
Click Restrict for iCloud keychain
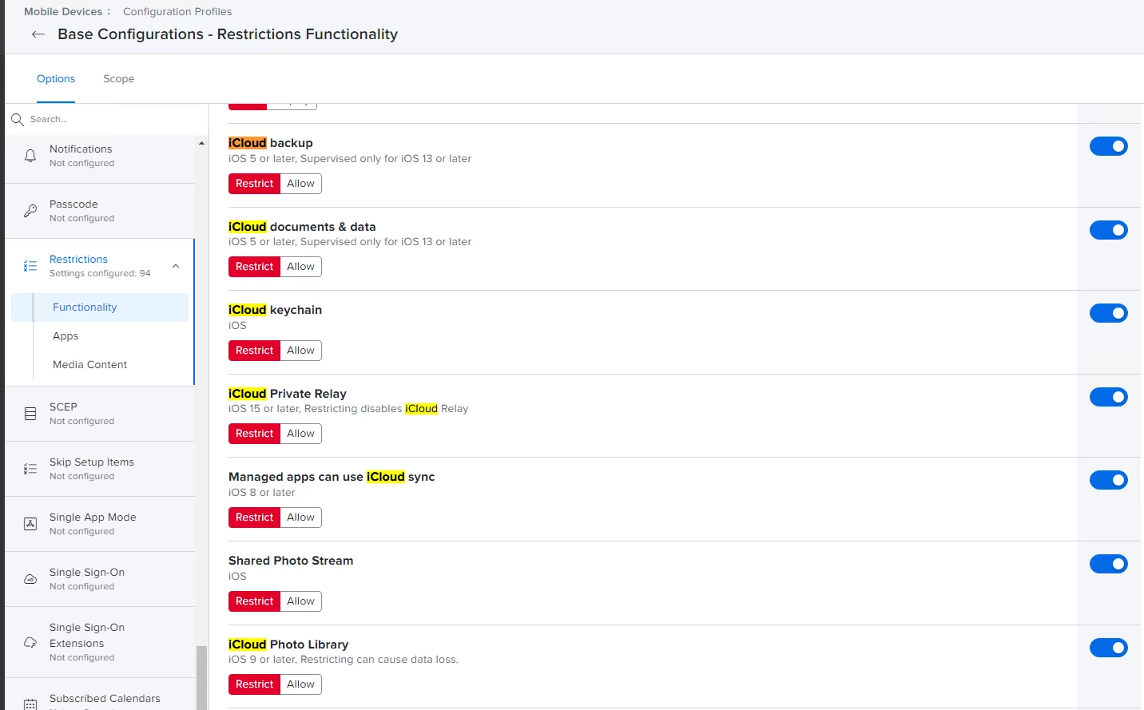254,351
